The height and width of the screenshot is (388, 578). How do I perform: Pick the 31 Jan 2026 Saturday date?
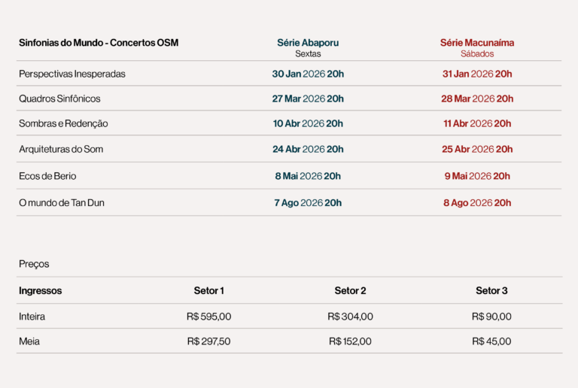point(477,74)
